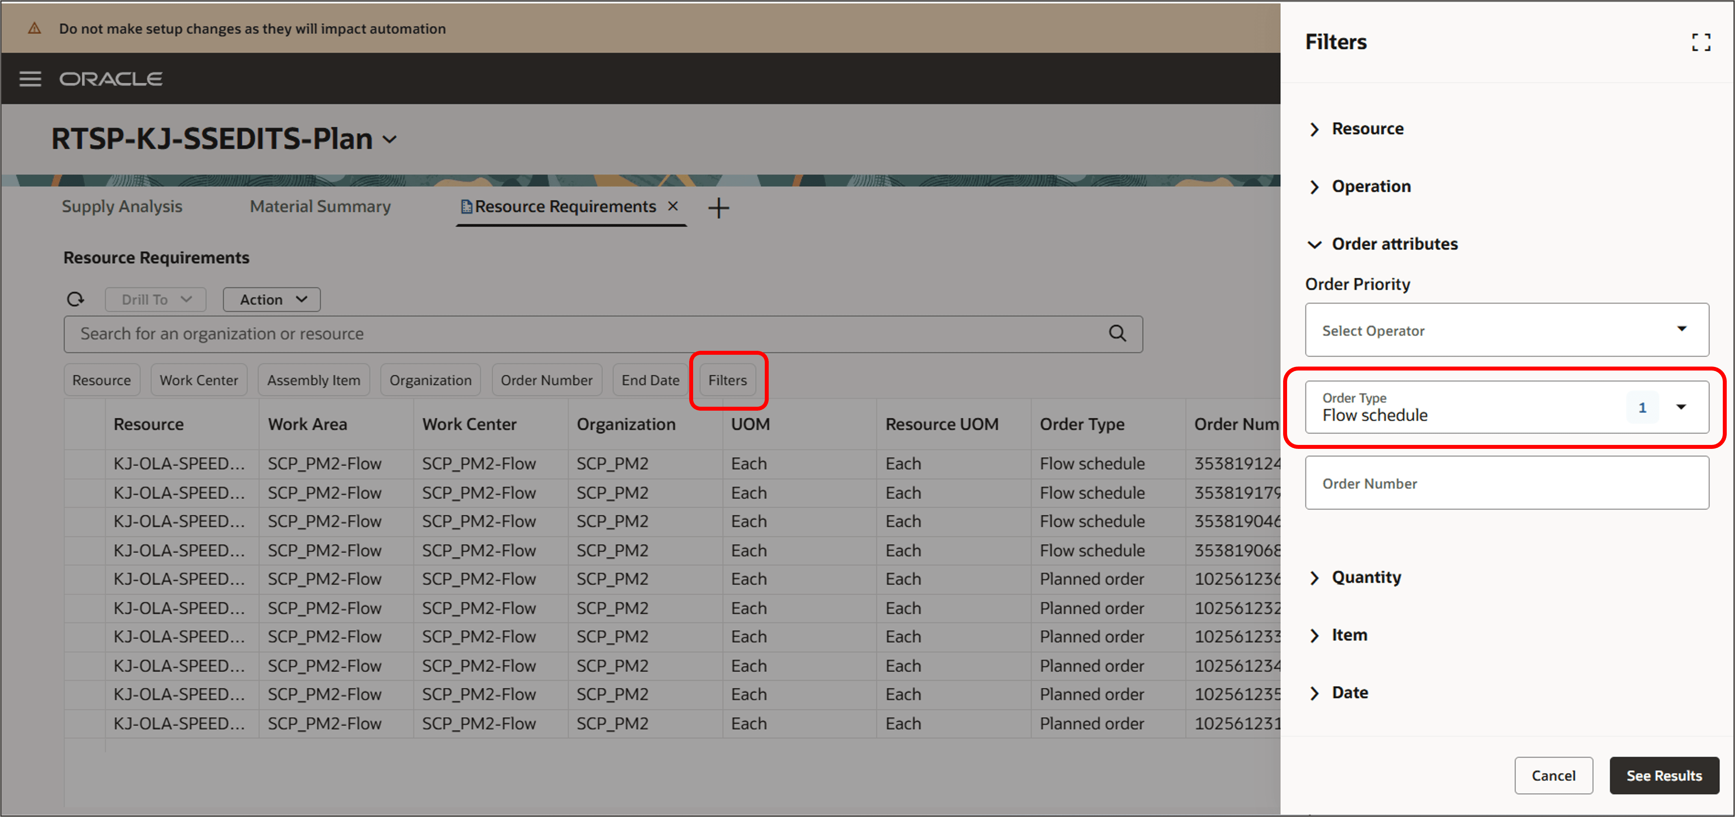
Task: Click the See Results button
Action: click(x=1664, y=775)
